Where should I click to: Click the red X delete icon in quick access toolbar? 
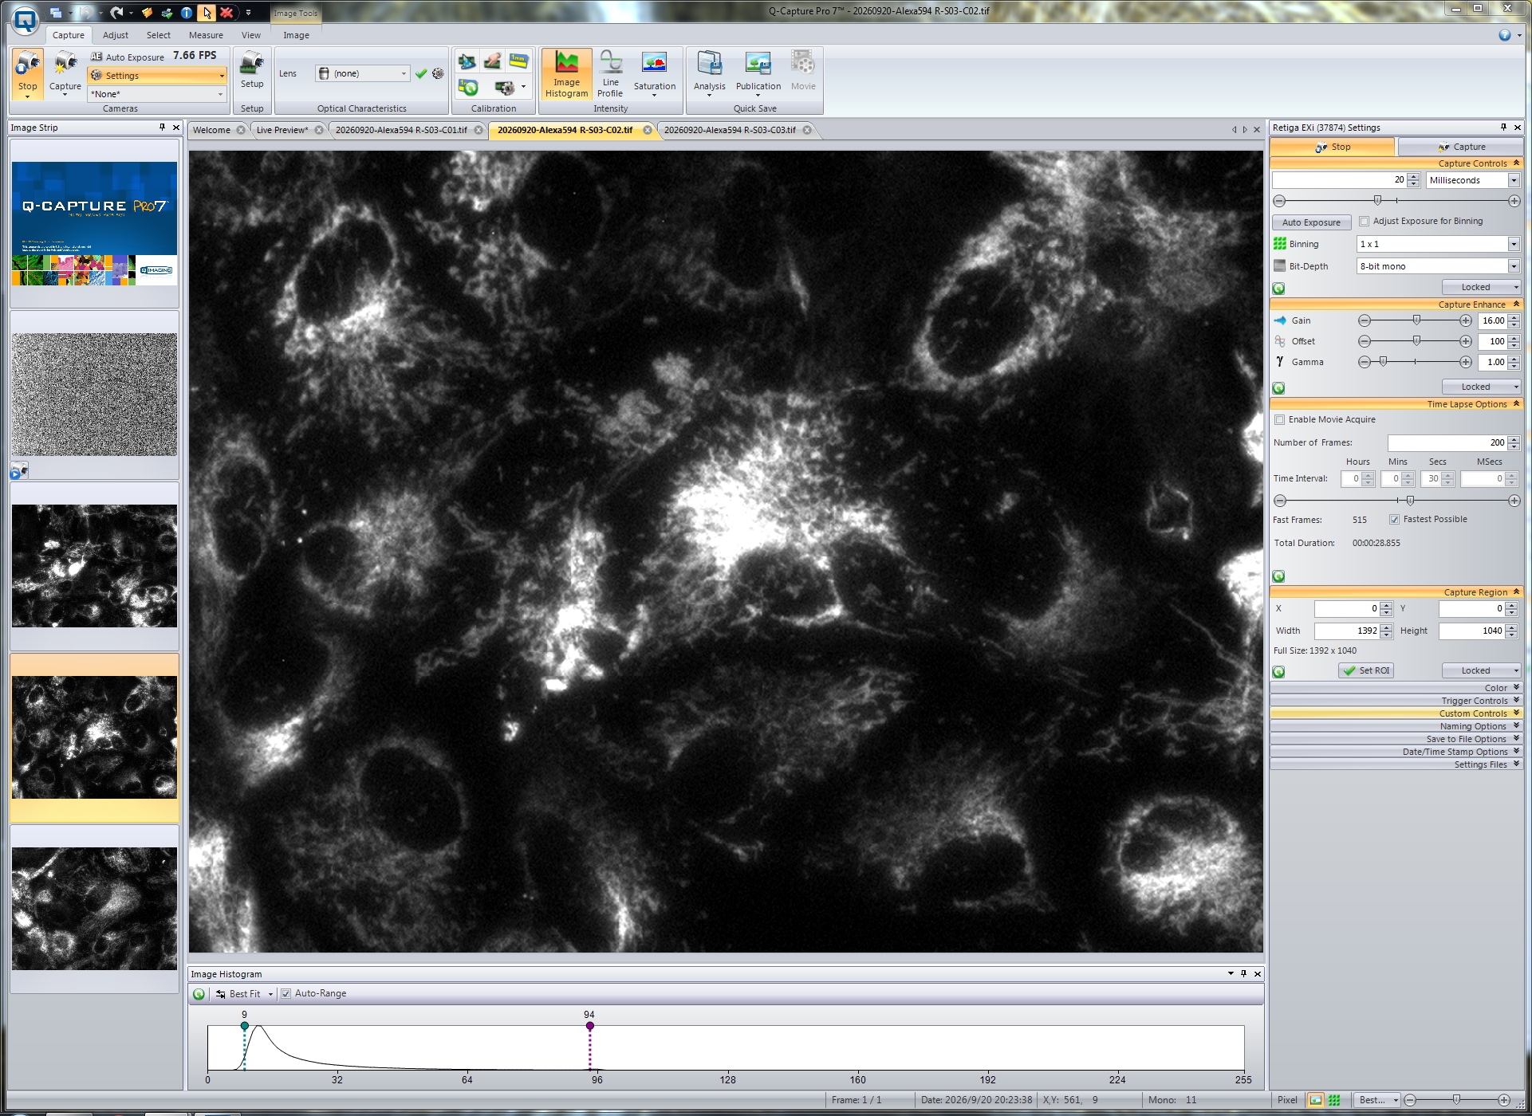tap(226, 13)
